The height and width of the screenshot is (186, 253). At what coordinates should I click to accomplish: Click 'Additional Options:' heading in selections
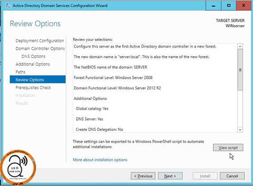pos(90,98)
